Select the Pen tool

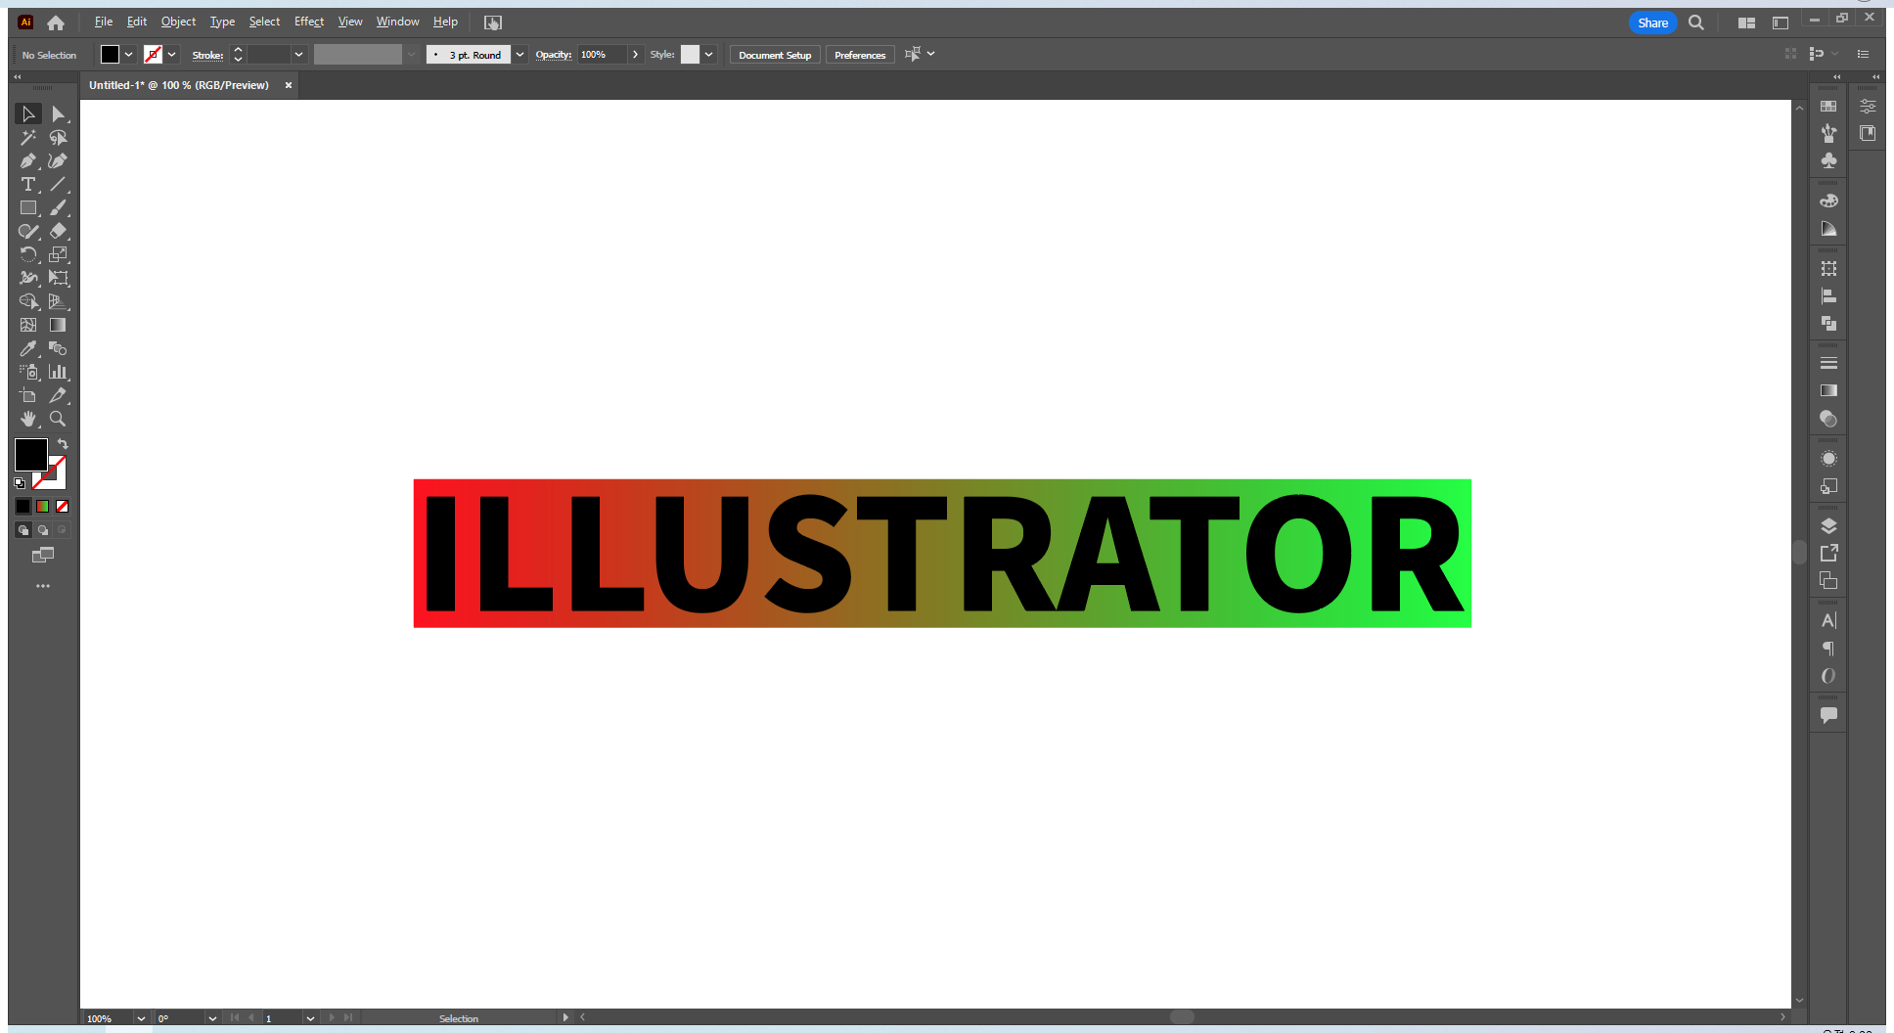tap(28, 161)
